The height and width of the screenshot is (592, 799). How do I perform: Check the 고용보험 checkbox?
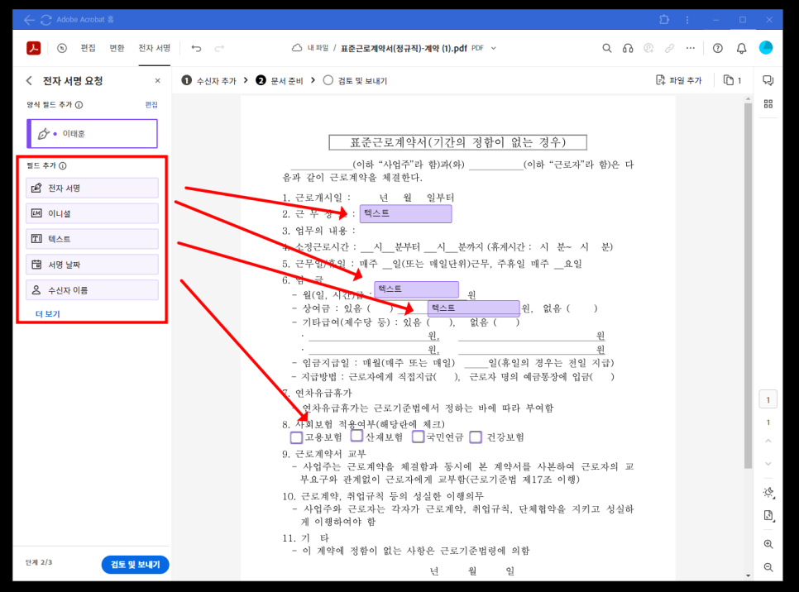pos(296,437)
